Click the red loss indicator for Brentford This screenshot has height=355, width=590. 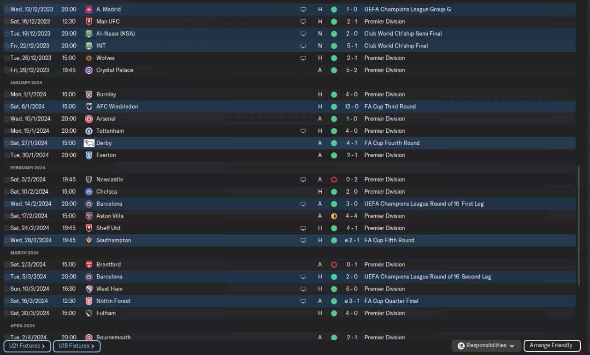tap(334, 265)
